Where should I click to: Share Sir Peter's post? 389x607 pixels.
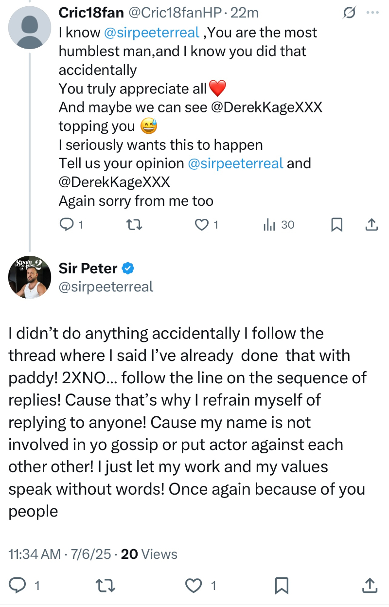(x=370, y=586)
